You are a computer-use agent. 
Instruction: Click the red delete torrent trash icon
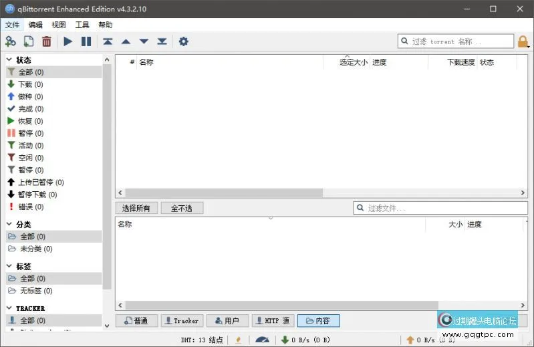point(47,41)
